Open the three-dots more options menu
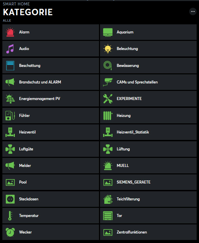 click(x=193, y=11)
